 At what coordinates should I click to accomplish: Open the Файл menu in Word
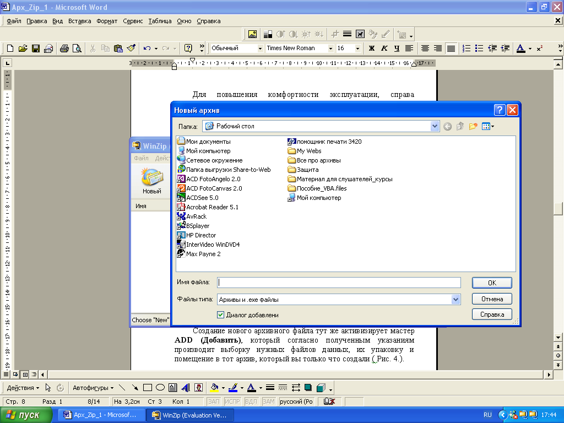click(x=14, y=21)
